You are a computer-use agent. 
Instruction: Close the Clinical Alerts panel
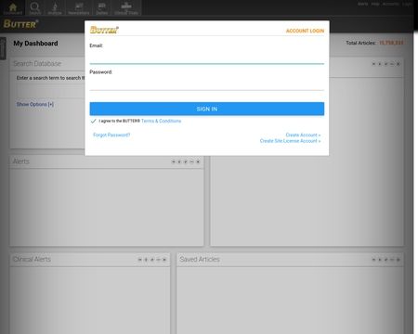click(164, 260)
